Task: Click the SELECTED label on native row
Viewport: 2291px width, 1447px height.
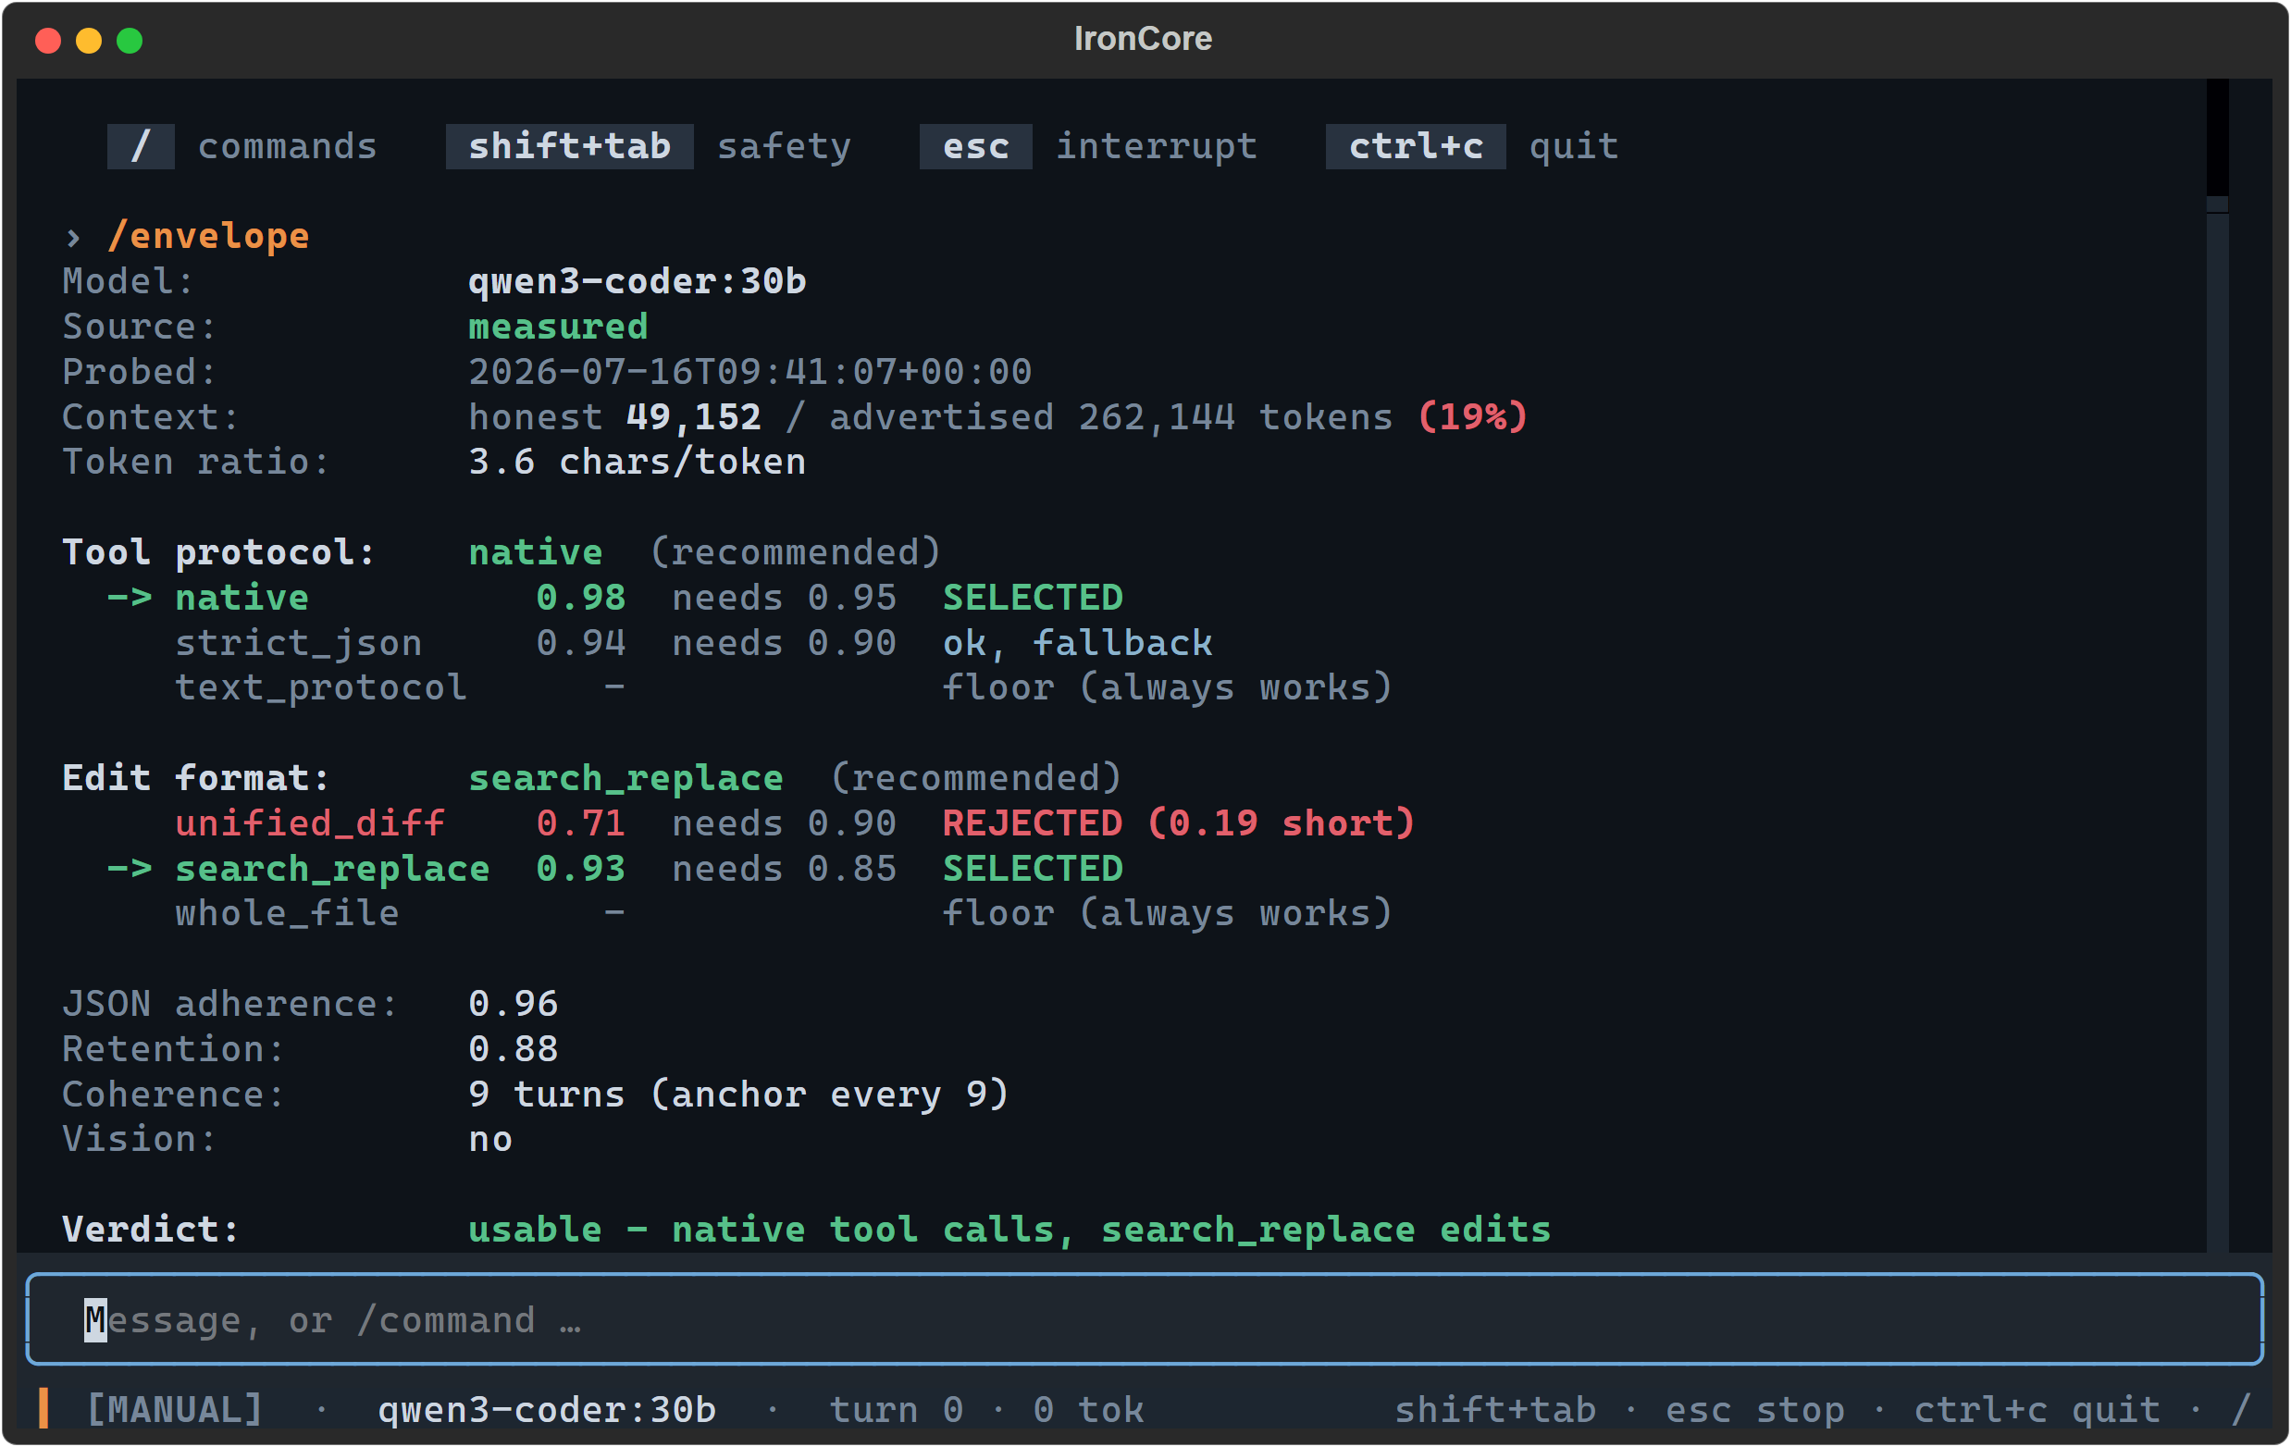Action: 1034,598
